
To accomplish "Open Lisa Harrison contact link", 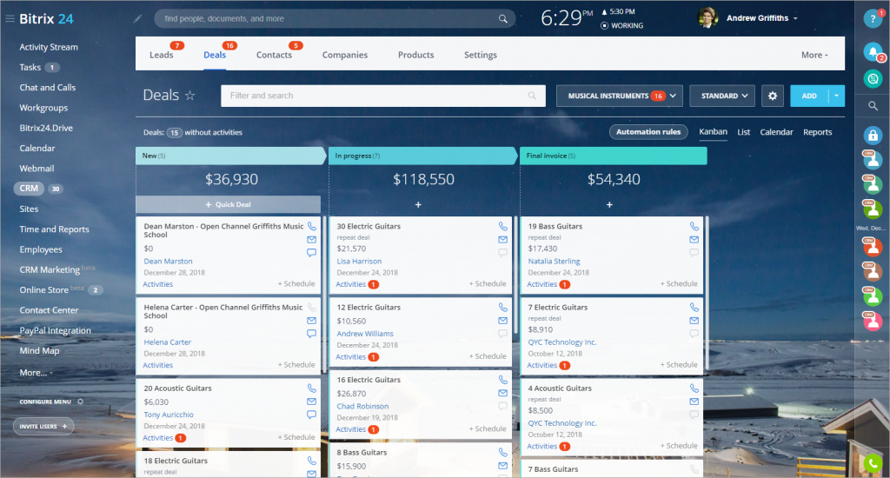I will coord(359,261).
